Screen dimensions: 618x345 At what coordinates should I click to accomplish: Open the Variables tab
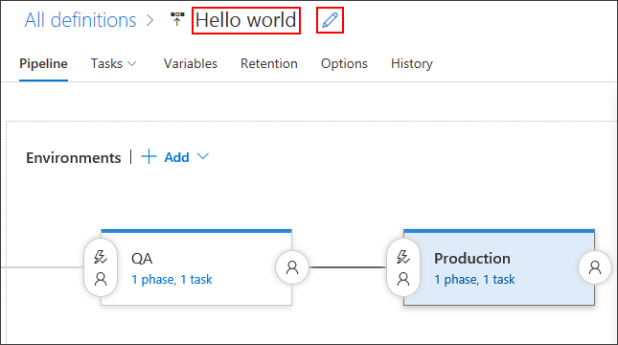[191, 63]
